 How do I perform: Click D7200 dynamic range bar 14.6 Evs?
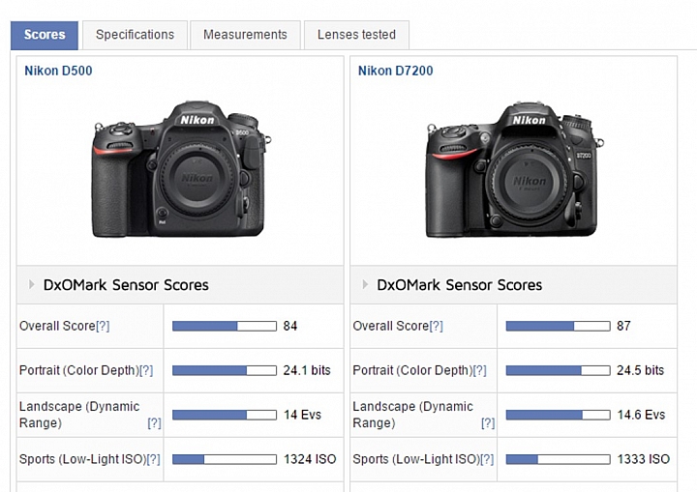pyautogui.click(x=559, y=416)
